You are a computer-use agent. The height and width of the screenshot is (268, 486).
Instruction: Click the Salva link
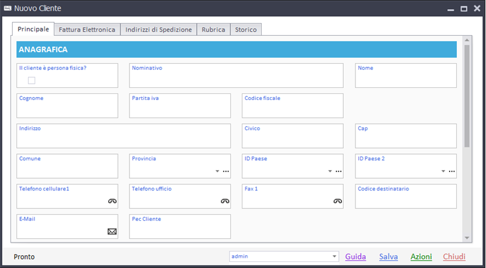[x=388, y=256]
